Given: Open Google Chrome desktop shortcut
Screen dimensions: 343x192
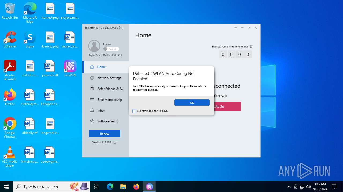Looking at the screenshot, I should tap(10, 128).
